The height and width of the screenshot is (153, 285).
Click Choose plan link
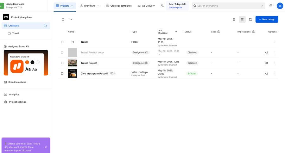point(175,8)
